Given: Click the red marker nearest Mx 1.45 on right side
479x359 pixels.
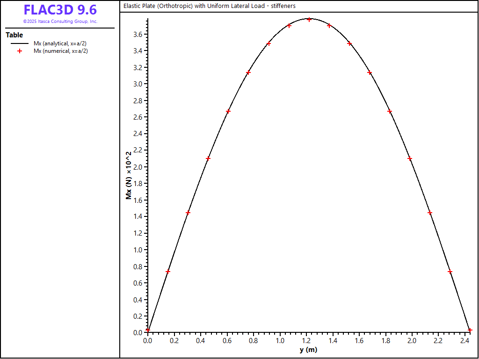Looking at the screenshot, I should [x=430, y=213].
